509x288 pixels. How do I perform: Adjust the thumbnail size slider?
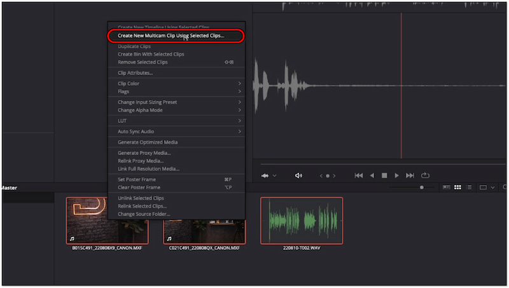pyautogui.click(x=421, y=188)
